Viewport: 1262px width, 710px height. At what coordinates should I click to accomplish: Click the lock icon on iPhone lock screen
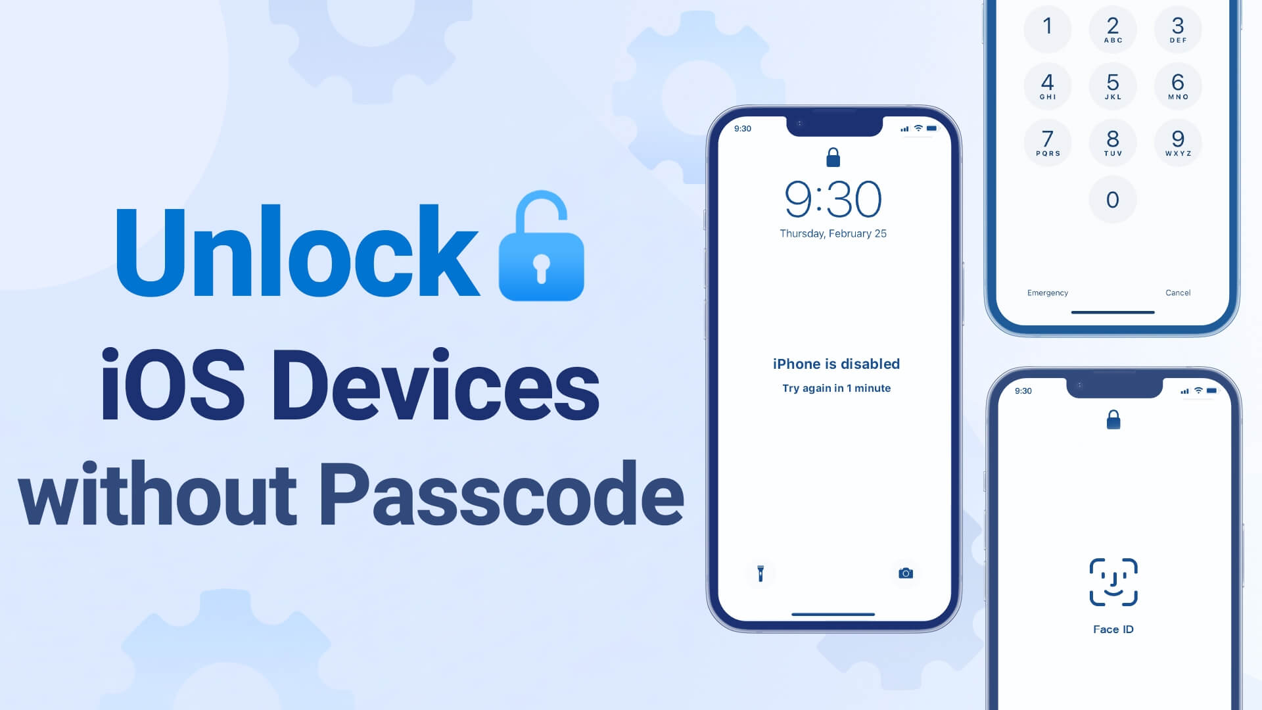tap(832, 156)
